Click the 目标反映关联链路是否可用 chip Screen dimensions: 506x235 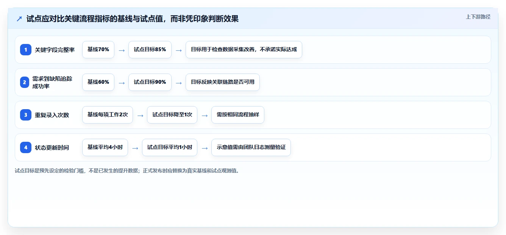[x=223, y=82]
